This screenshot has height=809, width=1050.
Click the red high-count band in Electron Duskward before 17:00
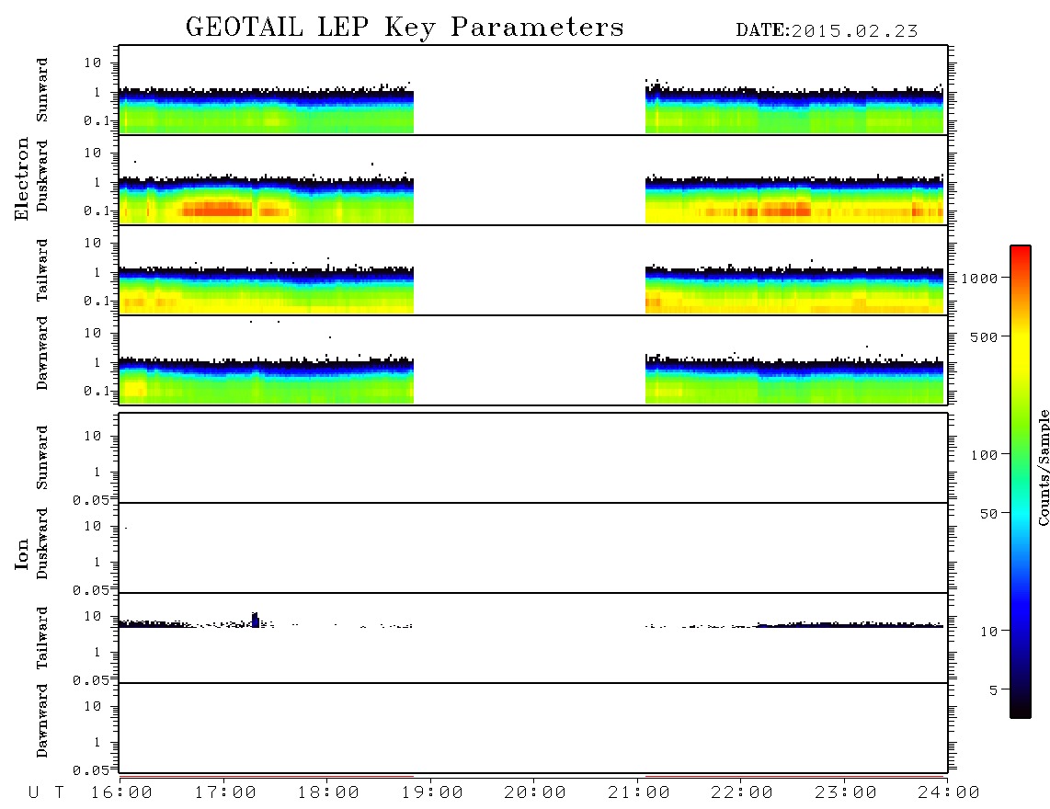[x=218, y=209]
